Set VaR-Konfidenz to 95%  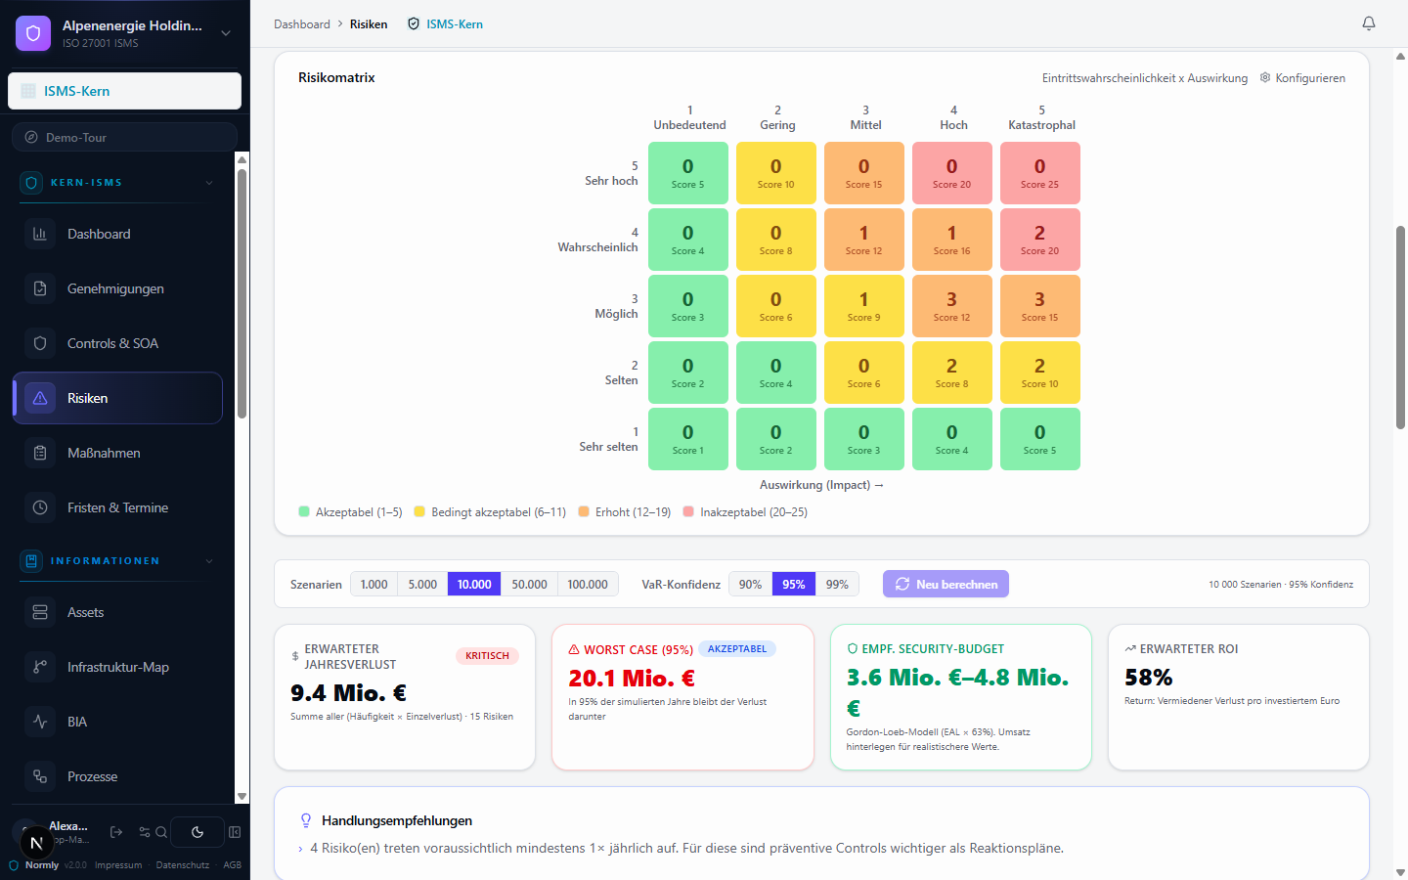coord(794,584)
